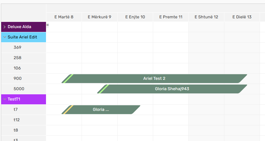
Task: Collapse the Suite Ariel Edit group
Action: 4,37
